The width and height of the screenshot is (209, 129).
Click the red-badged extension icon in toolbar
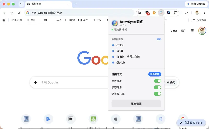click(x=147, y=13)
